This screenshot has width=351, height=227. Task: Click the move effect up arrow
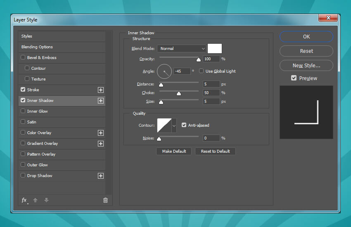36,200
